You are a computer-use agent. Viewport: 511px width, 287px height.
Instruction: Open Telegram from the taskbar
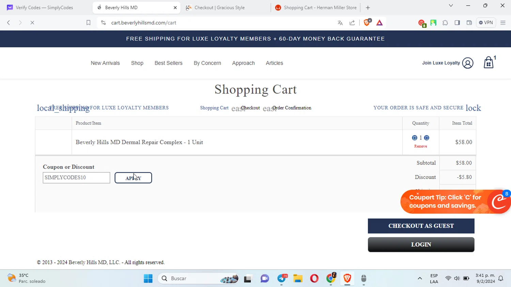pos(282,279)
